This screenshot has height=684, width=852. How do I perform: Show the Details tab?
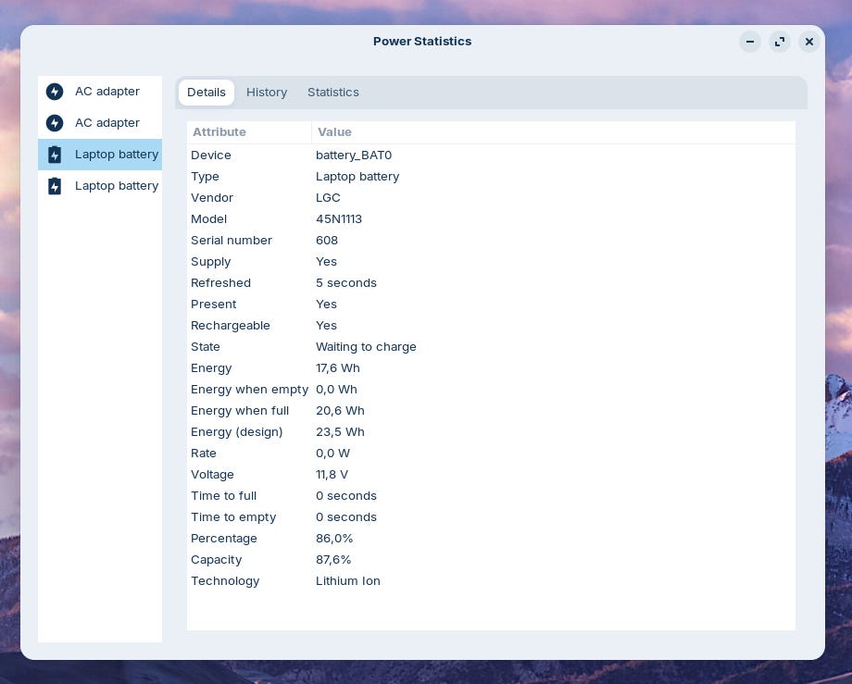point(206,93)
